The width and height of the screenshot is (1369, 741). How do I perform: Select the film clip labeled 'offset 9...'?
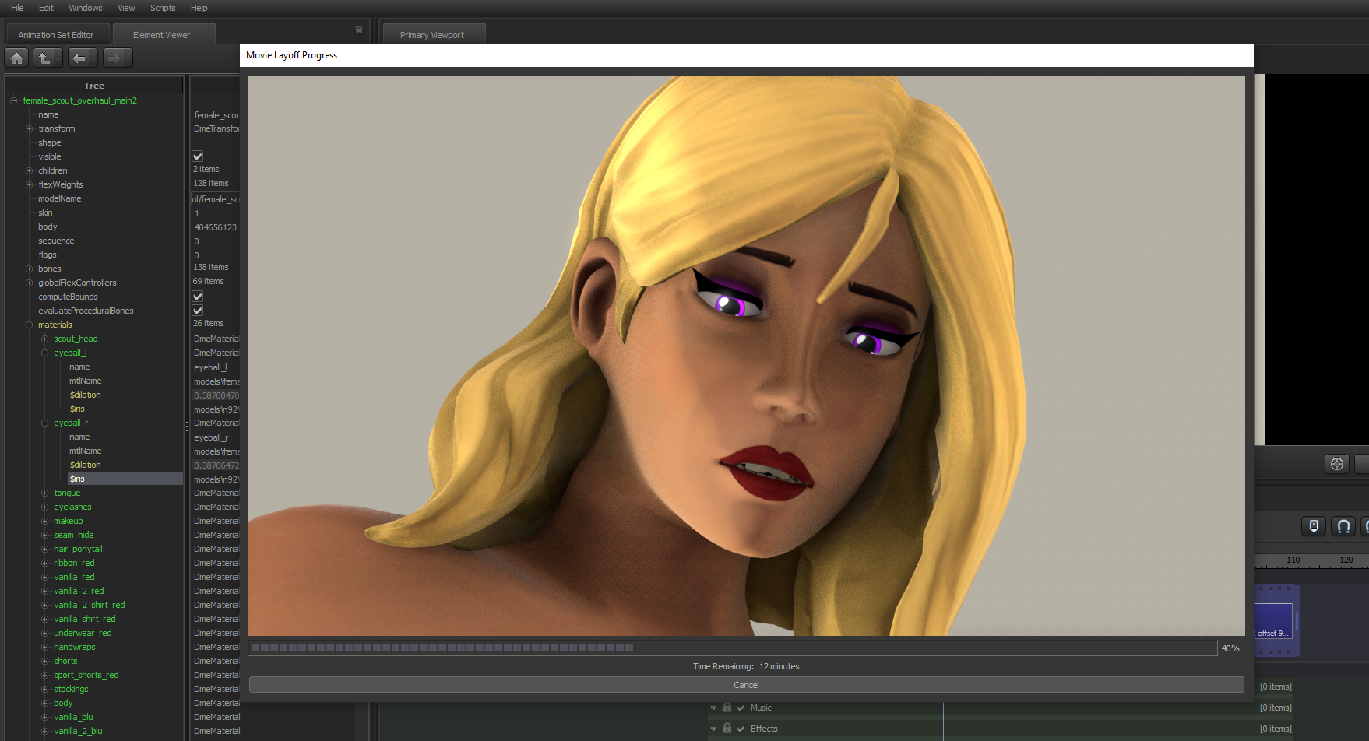(x=1275, y=620)
